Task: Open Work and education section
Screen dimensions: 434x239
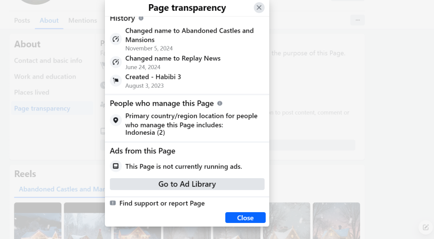Action: pyautogui.click(x=45, y=76)
